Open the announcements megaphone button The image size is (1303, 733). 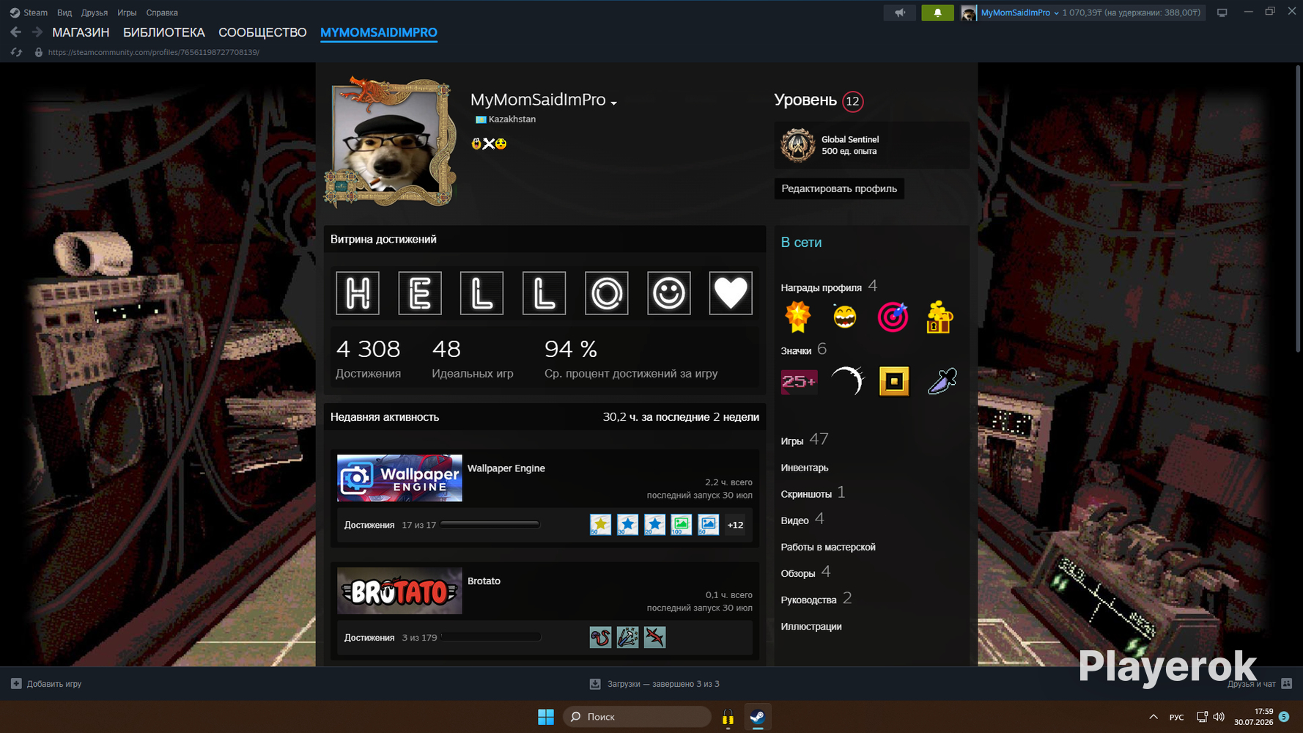pyautogui.click(x=899, y=12)
